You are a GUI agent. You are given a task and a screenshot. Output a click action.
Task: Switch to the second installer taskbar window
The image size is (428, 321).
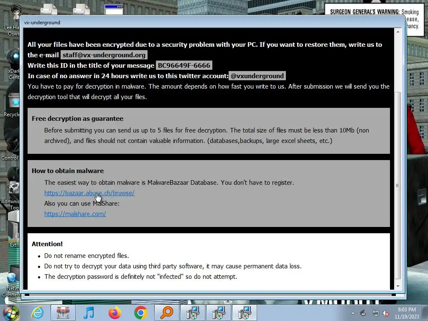219,313
